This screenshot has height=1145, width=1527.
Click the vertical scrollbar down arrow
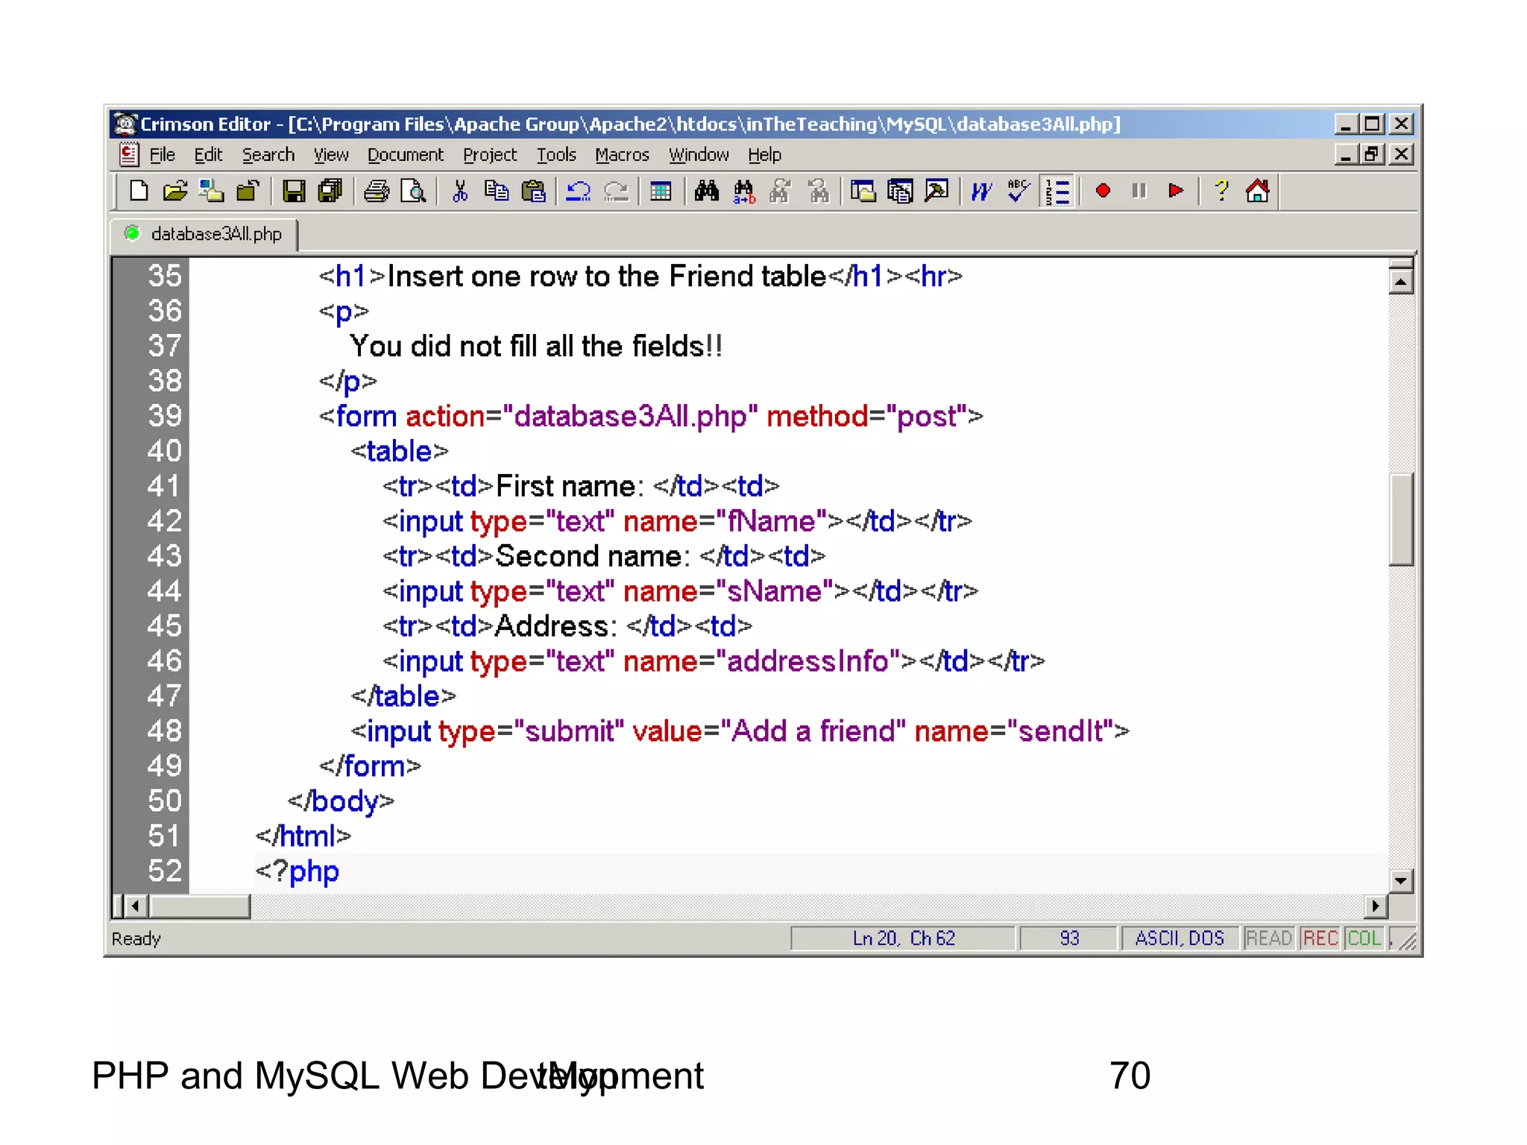(1401, 881)
